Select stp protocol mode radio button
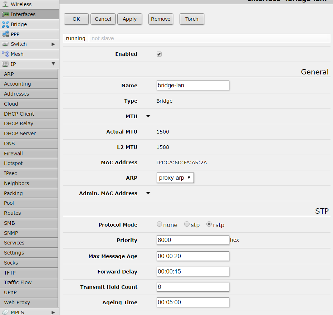 pos(187,224)
